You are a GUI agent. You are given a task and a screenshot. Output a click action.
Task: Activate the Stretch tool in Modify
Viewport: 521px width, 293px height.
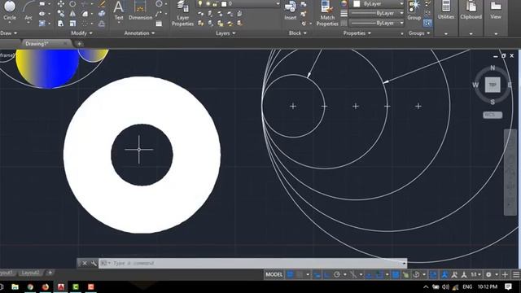(x=61, y=24)
